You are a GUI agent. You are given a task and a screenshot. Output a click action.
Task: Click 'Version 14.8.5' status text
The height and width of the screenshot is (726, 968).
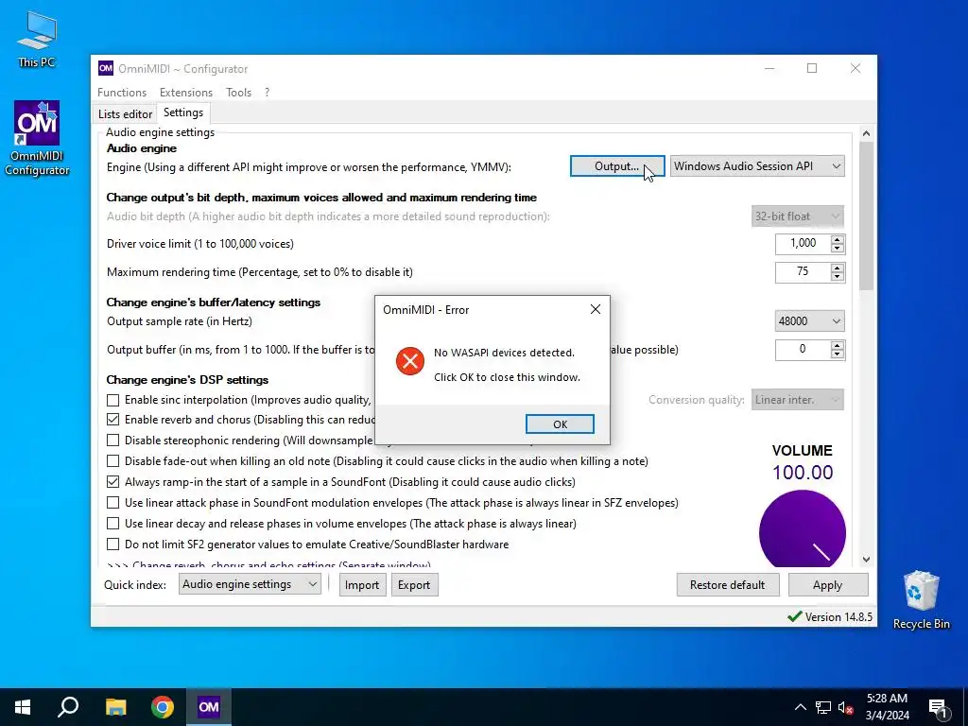(x=838, y=616)
